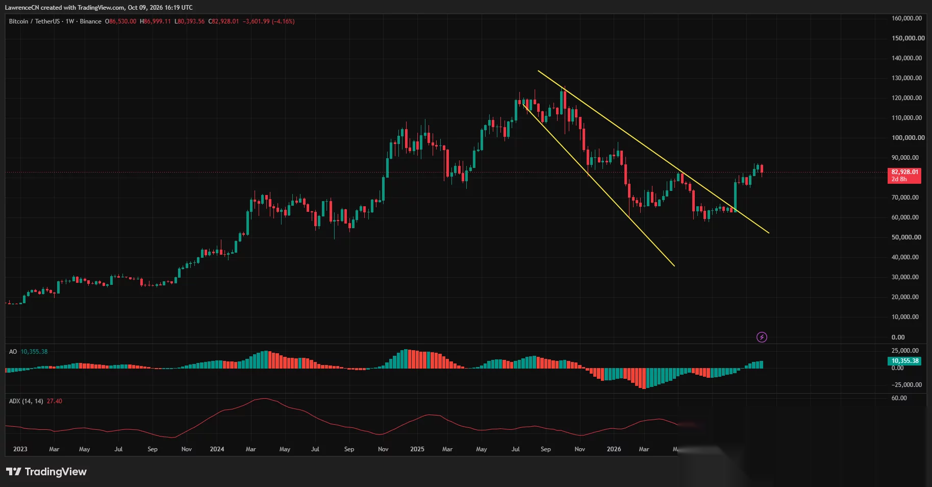Click the 2024 label on time axis

click(x=217, y=449)
